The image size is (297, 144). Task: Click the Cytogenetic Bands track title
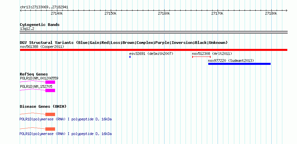tap(40, 25)
